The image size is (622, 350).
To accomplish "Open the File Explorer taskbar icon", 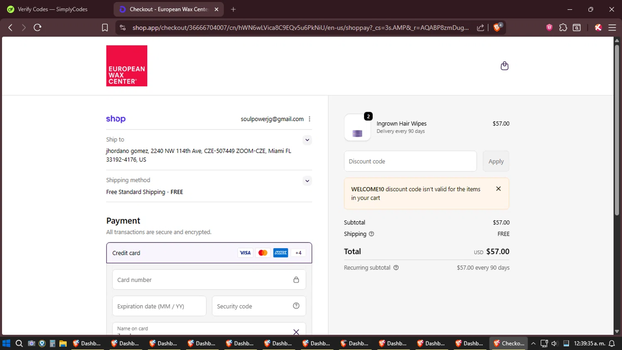I will (x=63, y=343).
